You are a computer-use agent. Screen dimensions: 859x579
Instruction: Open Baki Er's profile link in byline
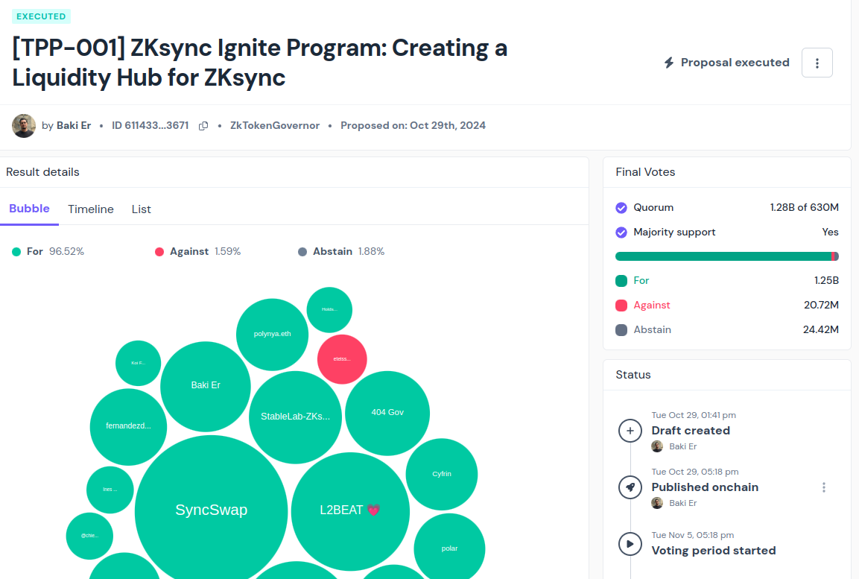tap(74, 125)
